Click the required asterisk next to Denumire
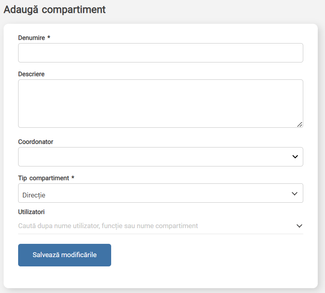 point(49,37)
